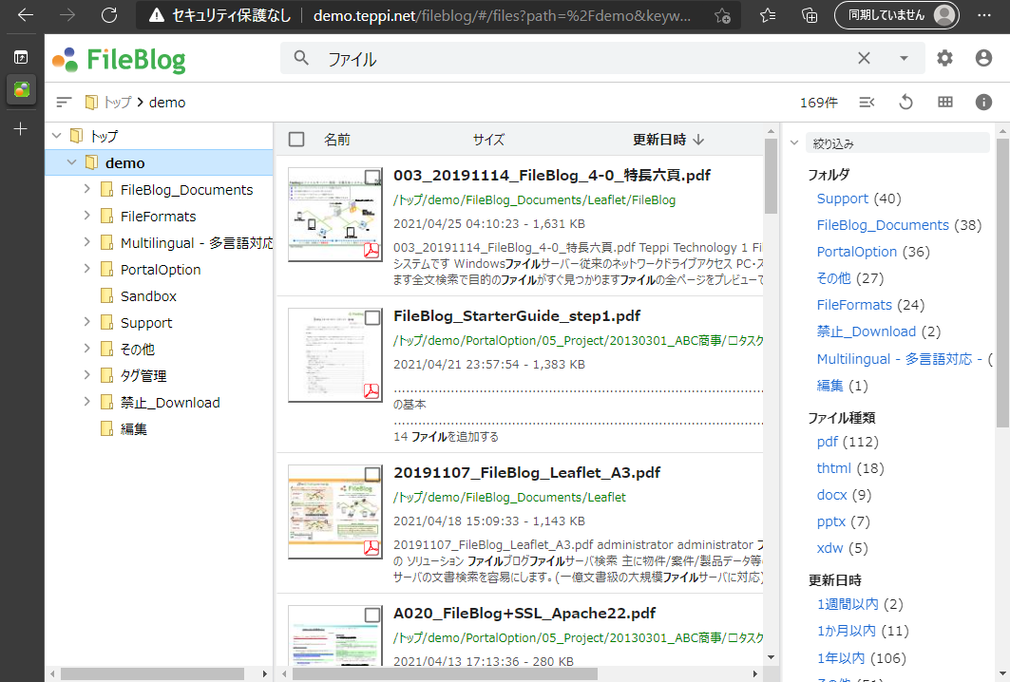The height and width of the screenshot is (682, 1010).
Task: Collapse the トップ tree node
Action: click(57, 136)
